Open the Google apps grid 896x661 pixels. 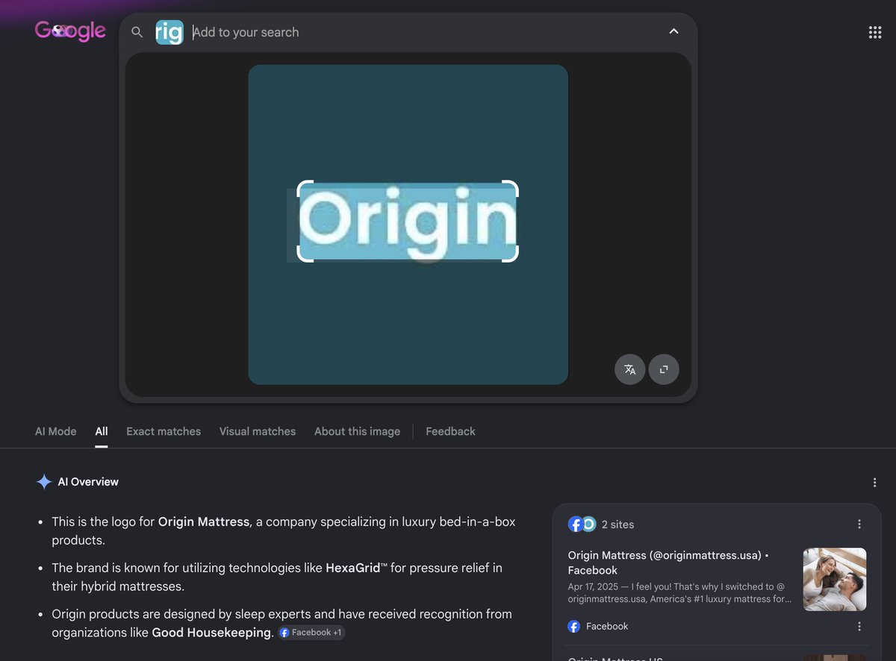(x=875, y=32)
